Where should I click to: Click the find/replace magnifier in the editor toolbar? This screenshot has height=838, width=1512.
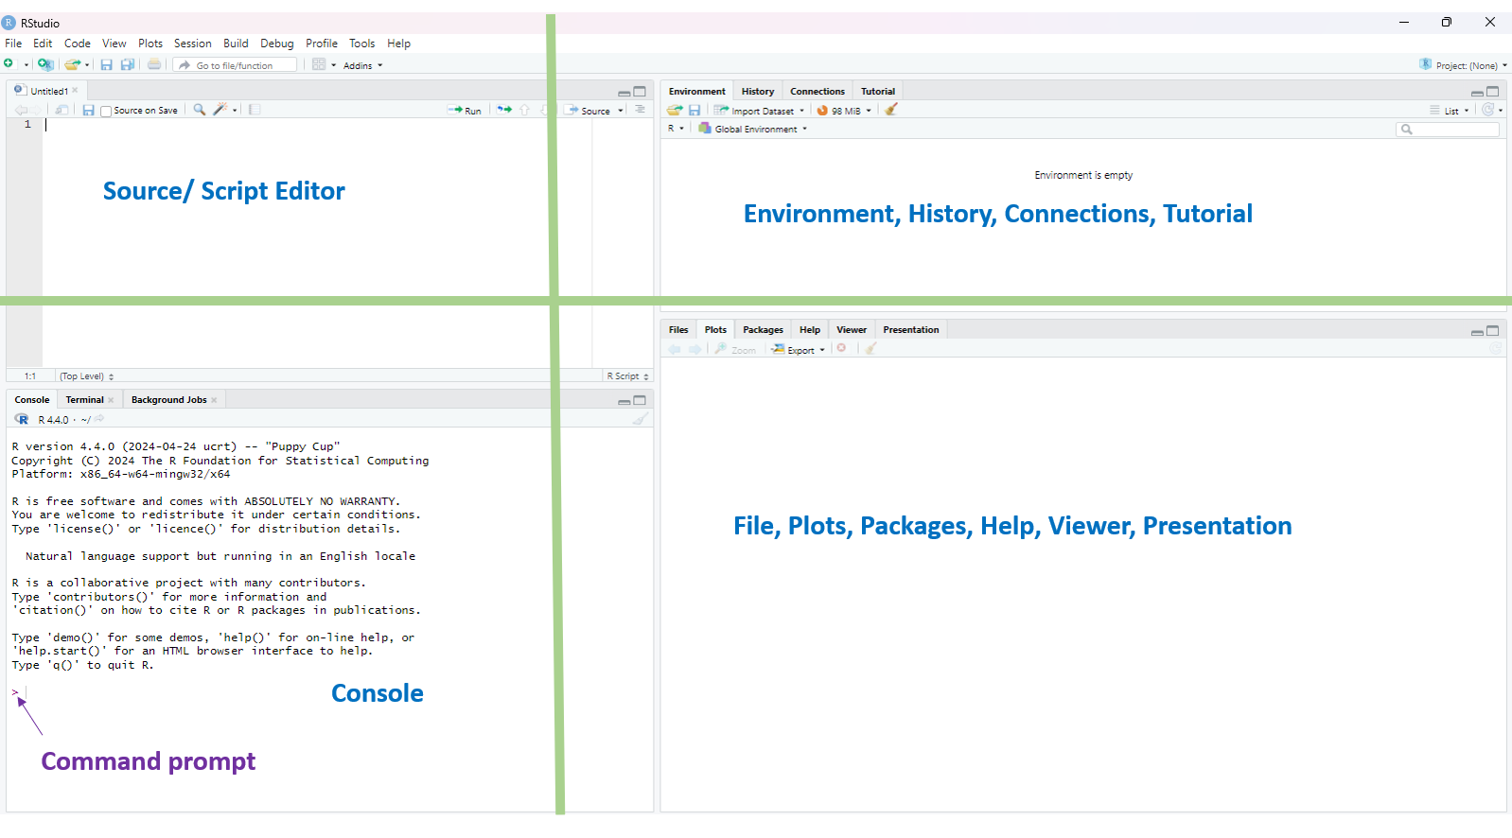[200, 110]
